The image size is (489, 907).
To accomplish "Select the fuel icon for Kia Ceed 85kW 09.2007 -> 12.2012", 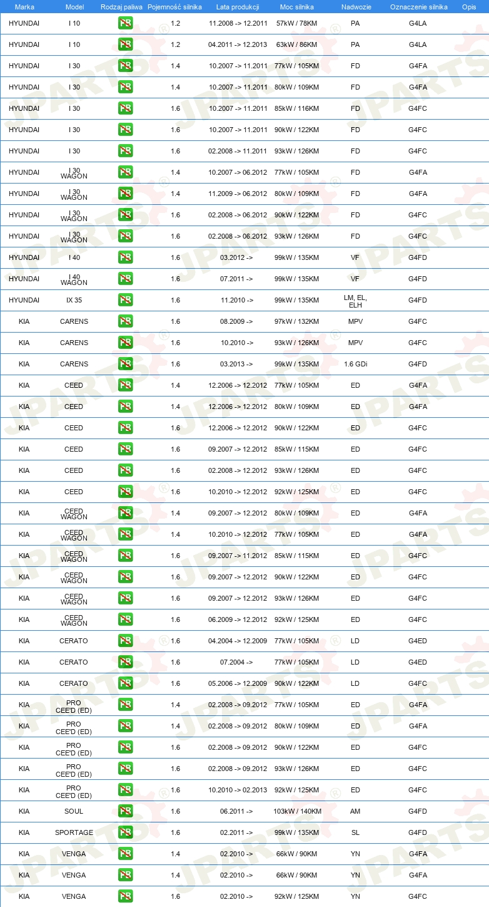I will pos(125,449).
